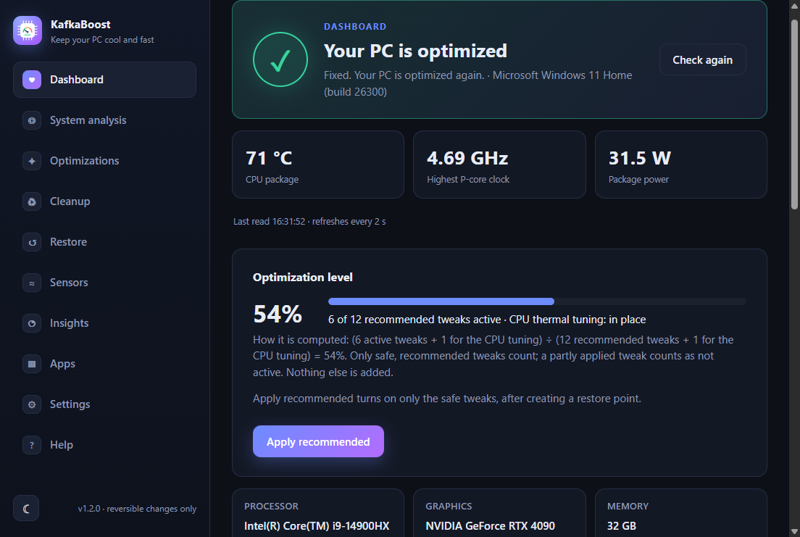Click the Optimization level progress bar
The width and height of the screenshot is (800, 537).
(x=537, y=301)
